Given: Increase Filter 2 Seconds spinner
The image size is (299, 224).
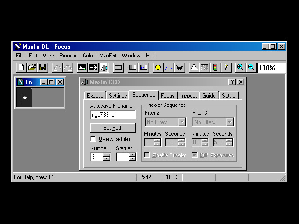Looking at the screenshot, I should coord(182,140).
